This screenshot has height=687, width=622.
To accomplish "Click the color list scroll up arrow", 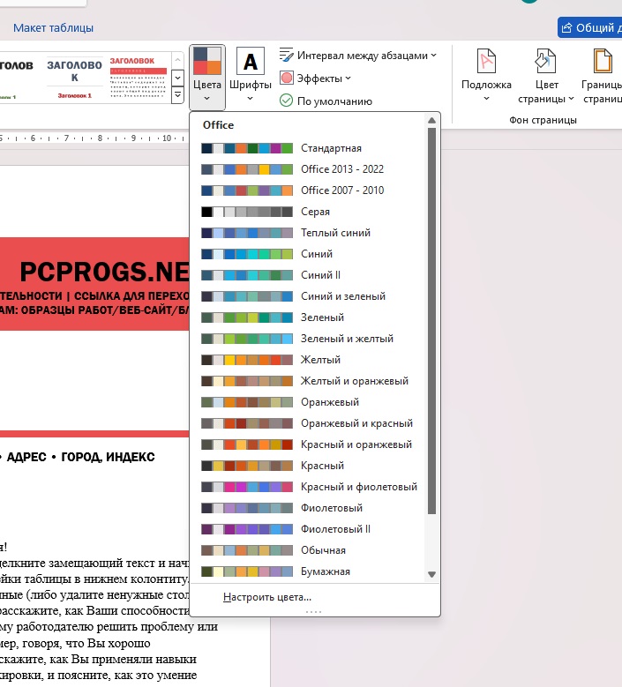I will (x=431, y=120).
